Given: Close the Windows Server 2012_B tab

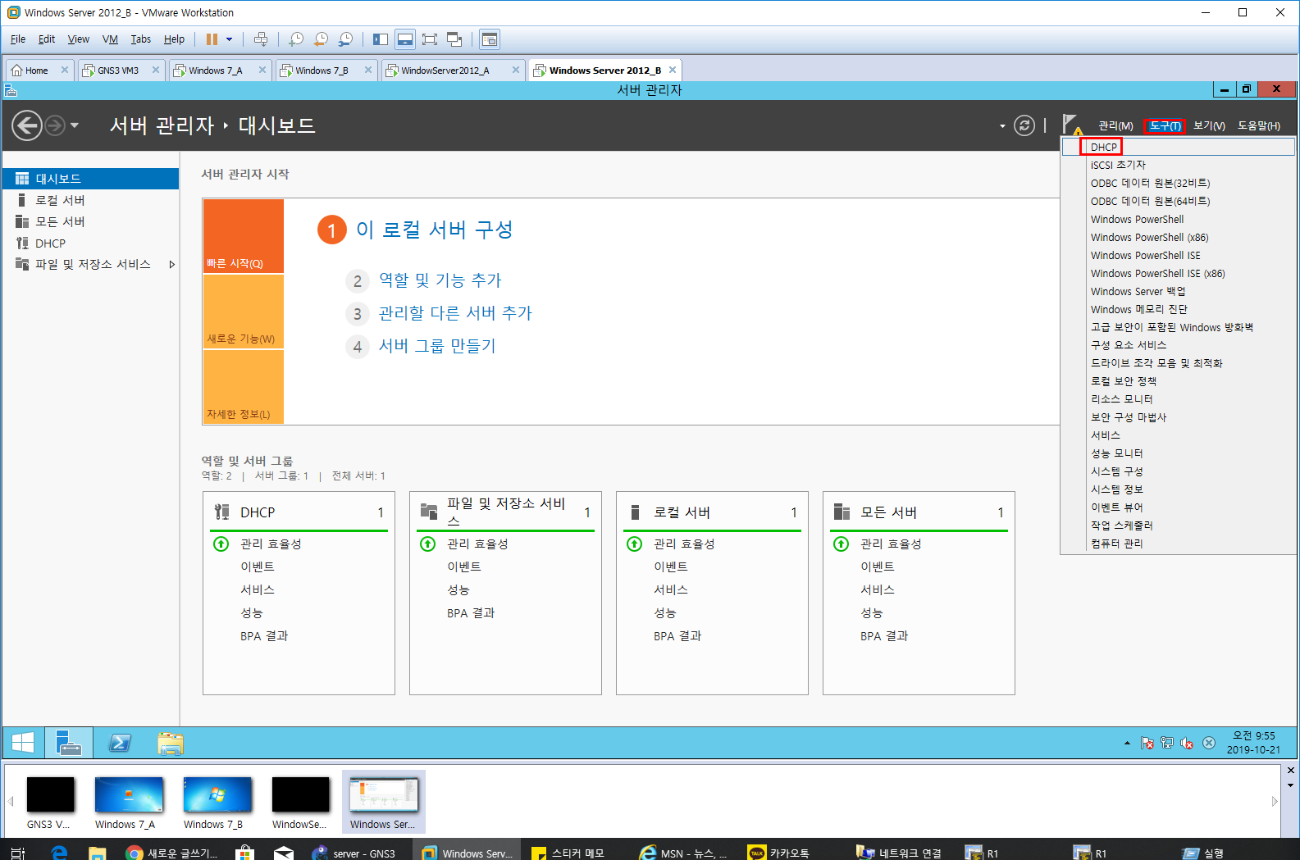Looking at the screenshot, I should coord(673,70).
